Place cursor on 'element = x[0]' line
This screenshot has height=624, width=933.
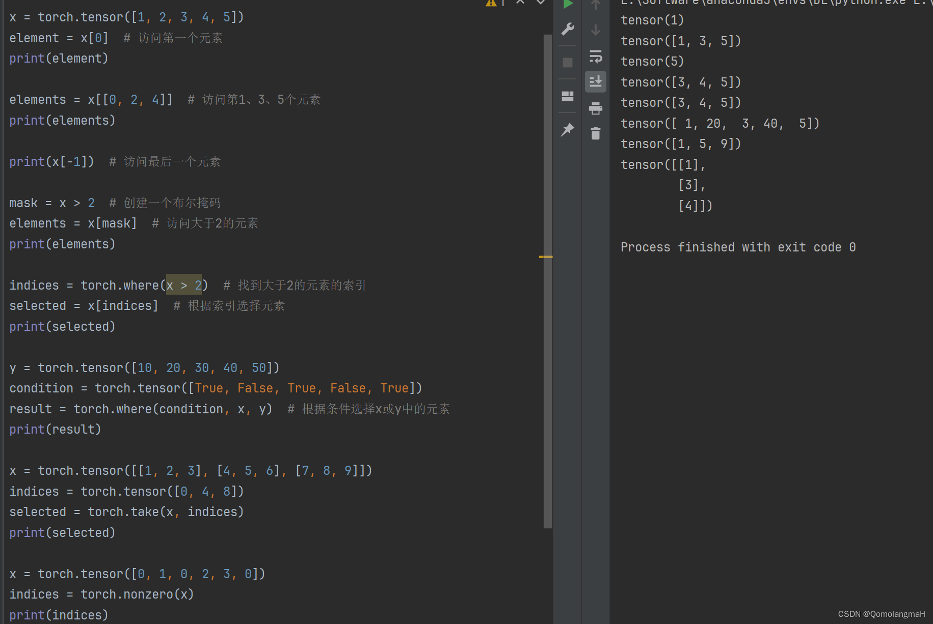[x=116, y=38]
